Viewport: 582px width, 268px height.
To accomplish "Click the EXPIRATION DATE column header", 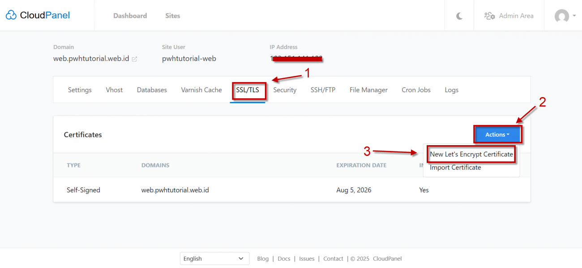I will coord(361,165).
